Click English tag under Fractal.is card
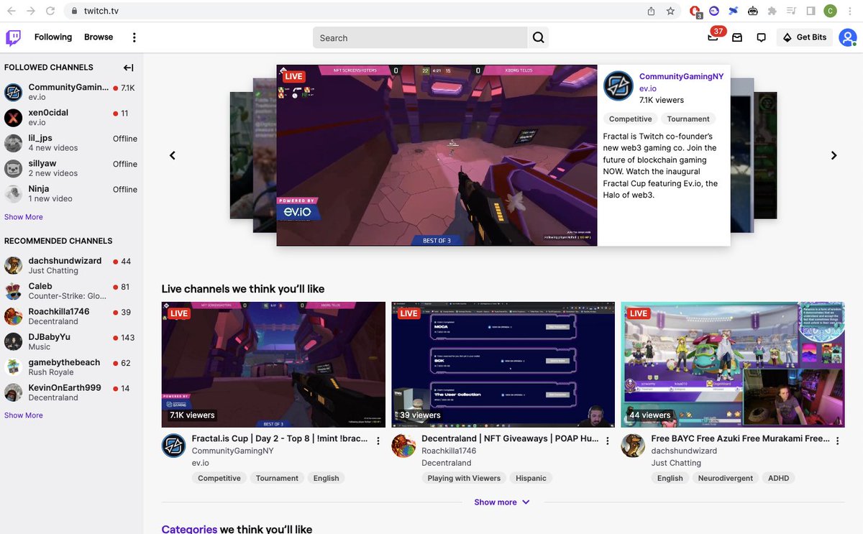863x534 pixels. point(326,478)
